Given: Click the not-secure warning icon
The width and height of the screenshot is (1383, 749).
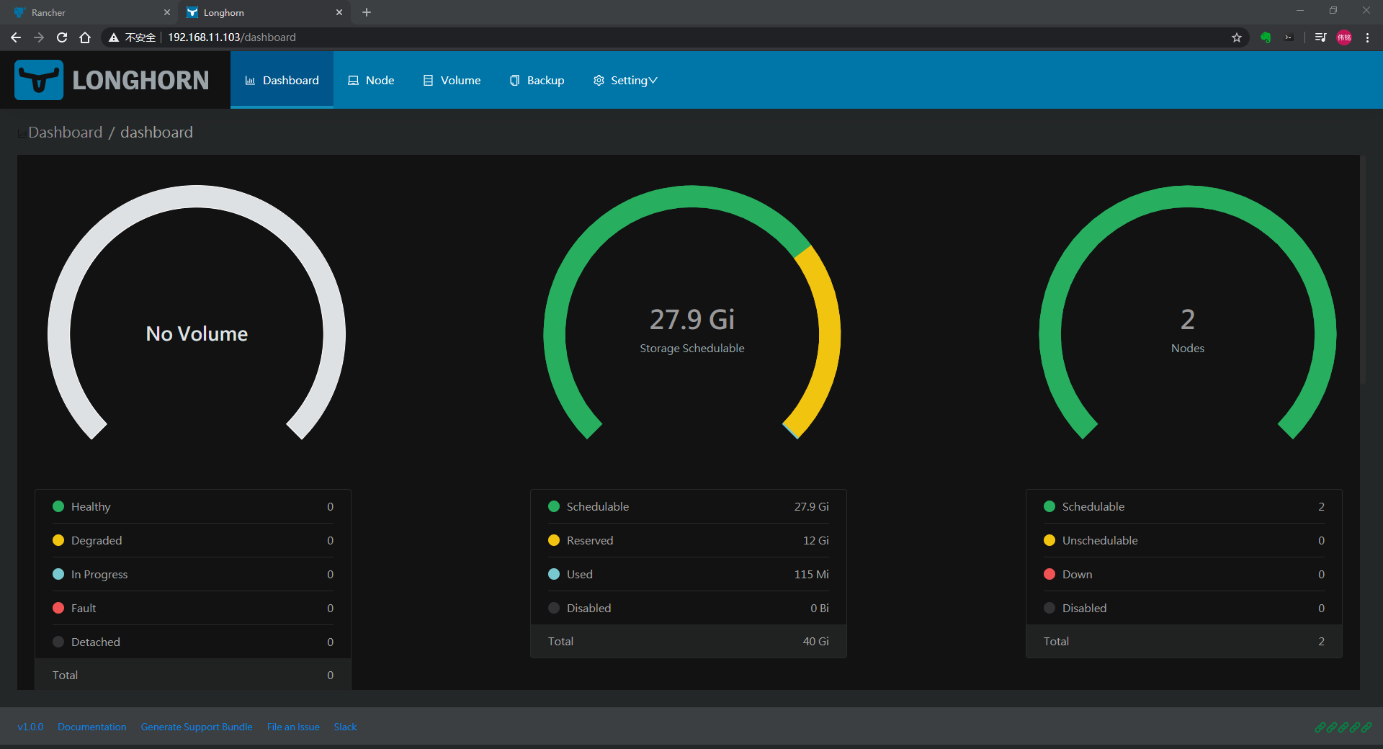Looking at the screenshot, I should 114,37.
